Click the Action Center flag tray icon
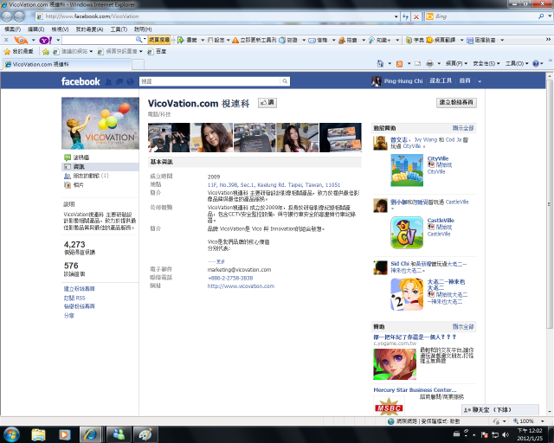 [485, 434]
